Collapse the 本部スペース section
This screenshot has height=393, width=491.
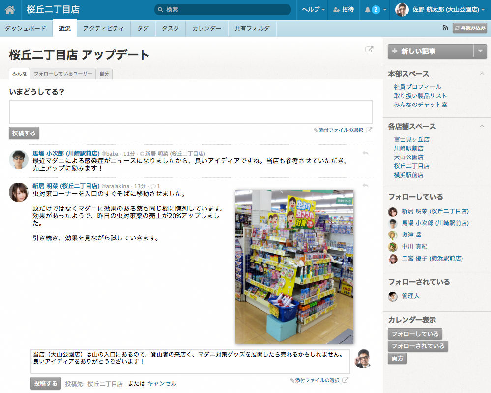tap(482, 74)
